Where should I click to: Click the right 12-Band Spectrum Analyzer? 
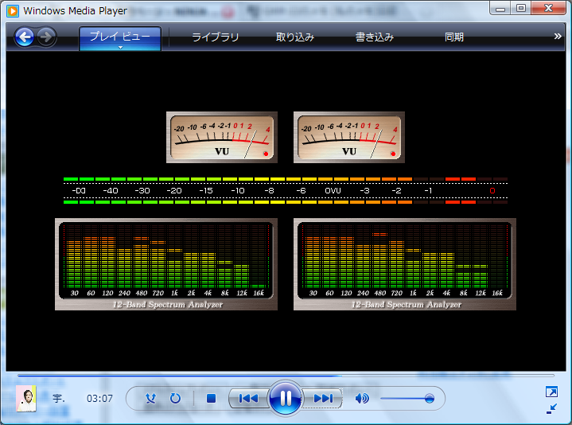tap(405, 264)
